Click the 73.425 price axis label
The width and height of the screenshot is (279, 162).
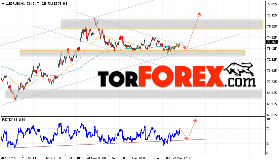(x=272, y=49)
